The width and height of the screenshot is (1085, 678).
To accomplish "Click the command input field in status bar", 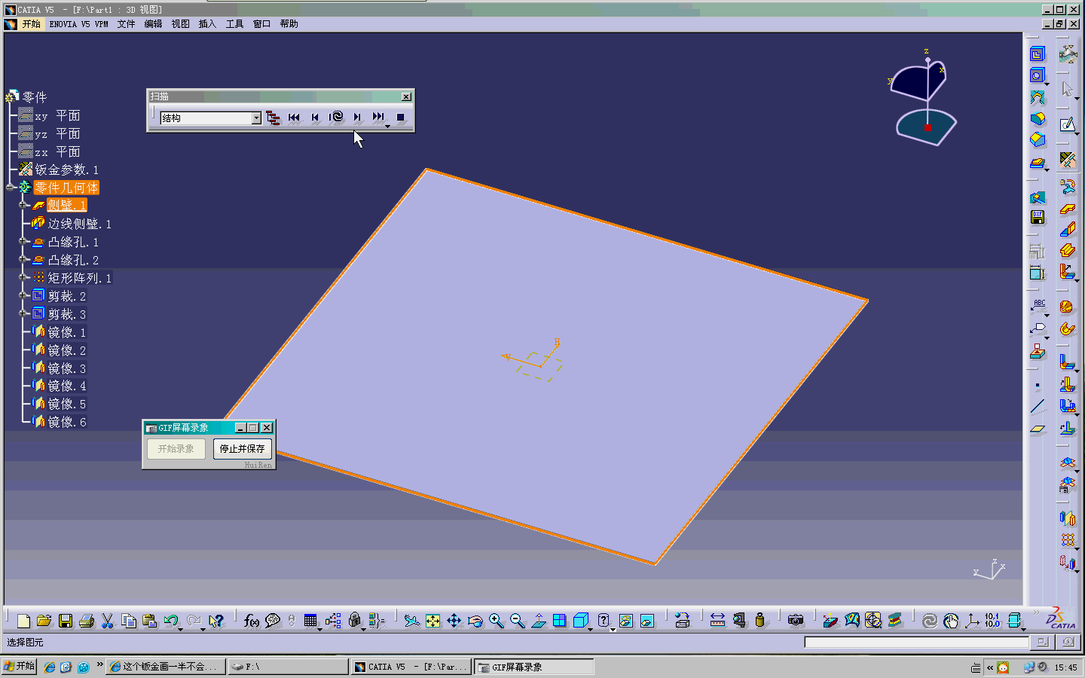I will click(916, 643).
